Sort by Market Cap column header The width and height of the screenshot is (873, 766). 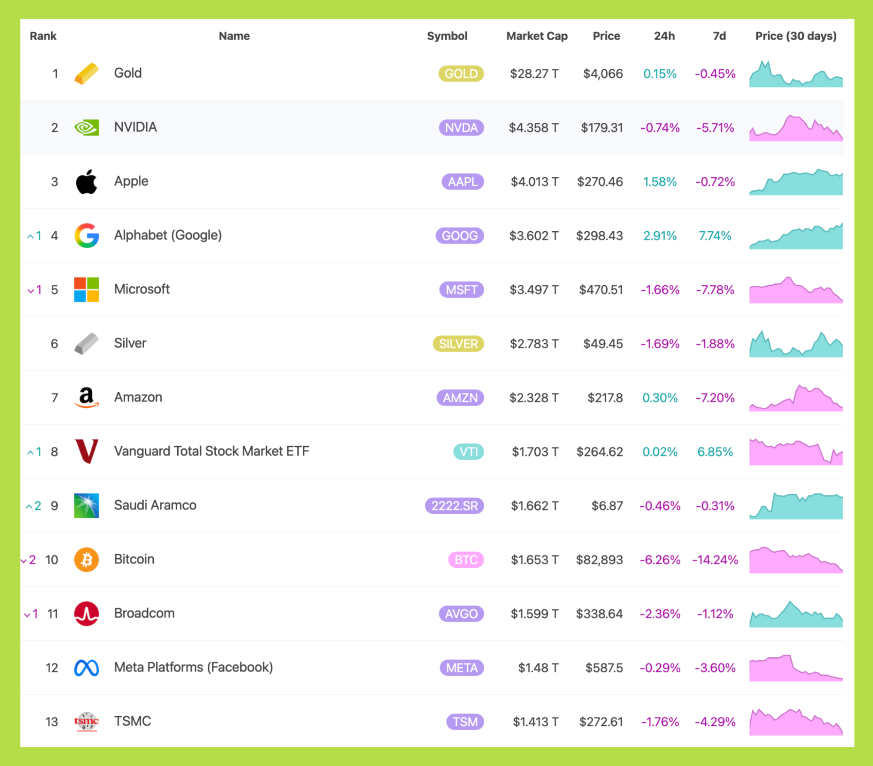coord(537,36)
